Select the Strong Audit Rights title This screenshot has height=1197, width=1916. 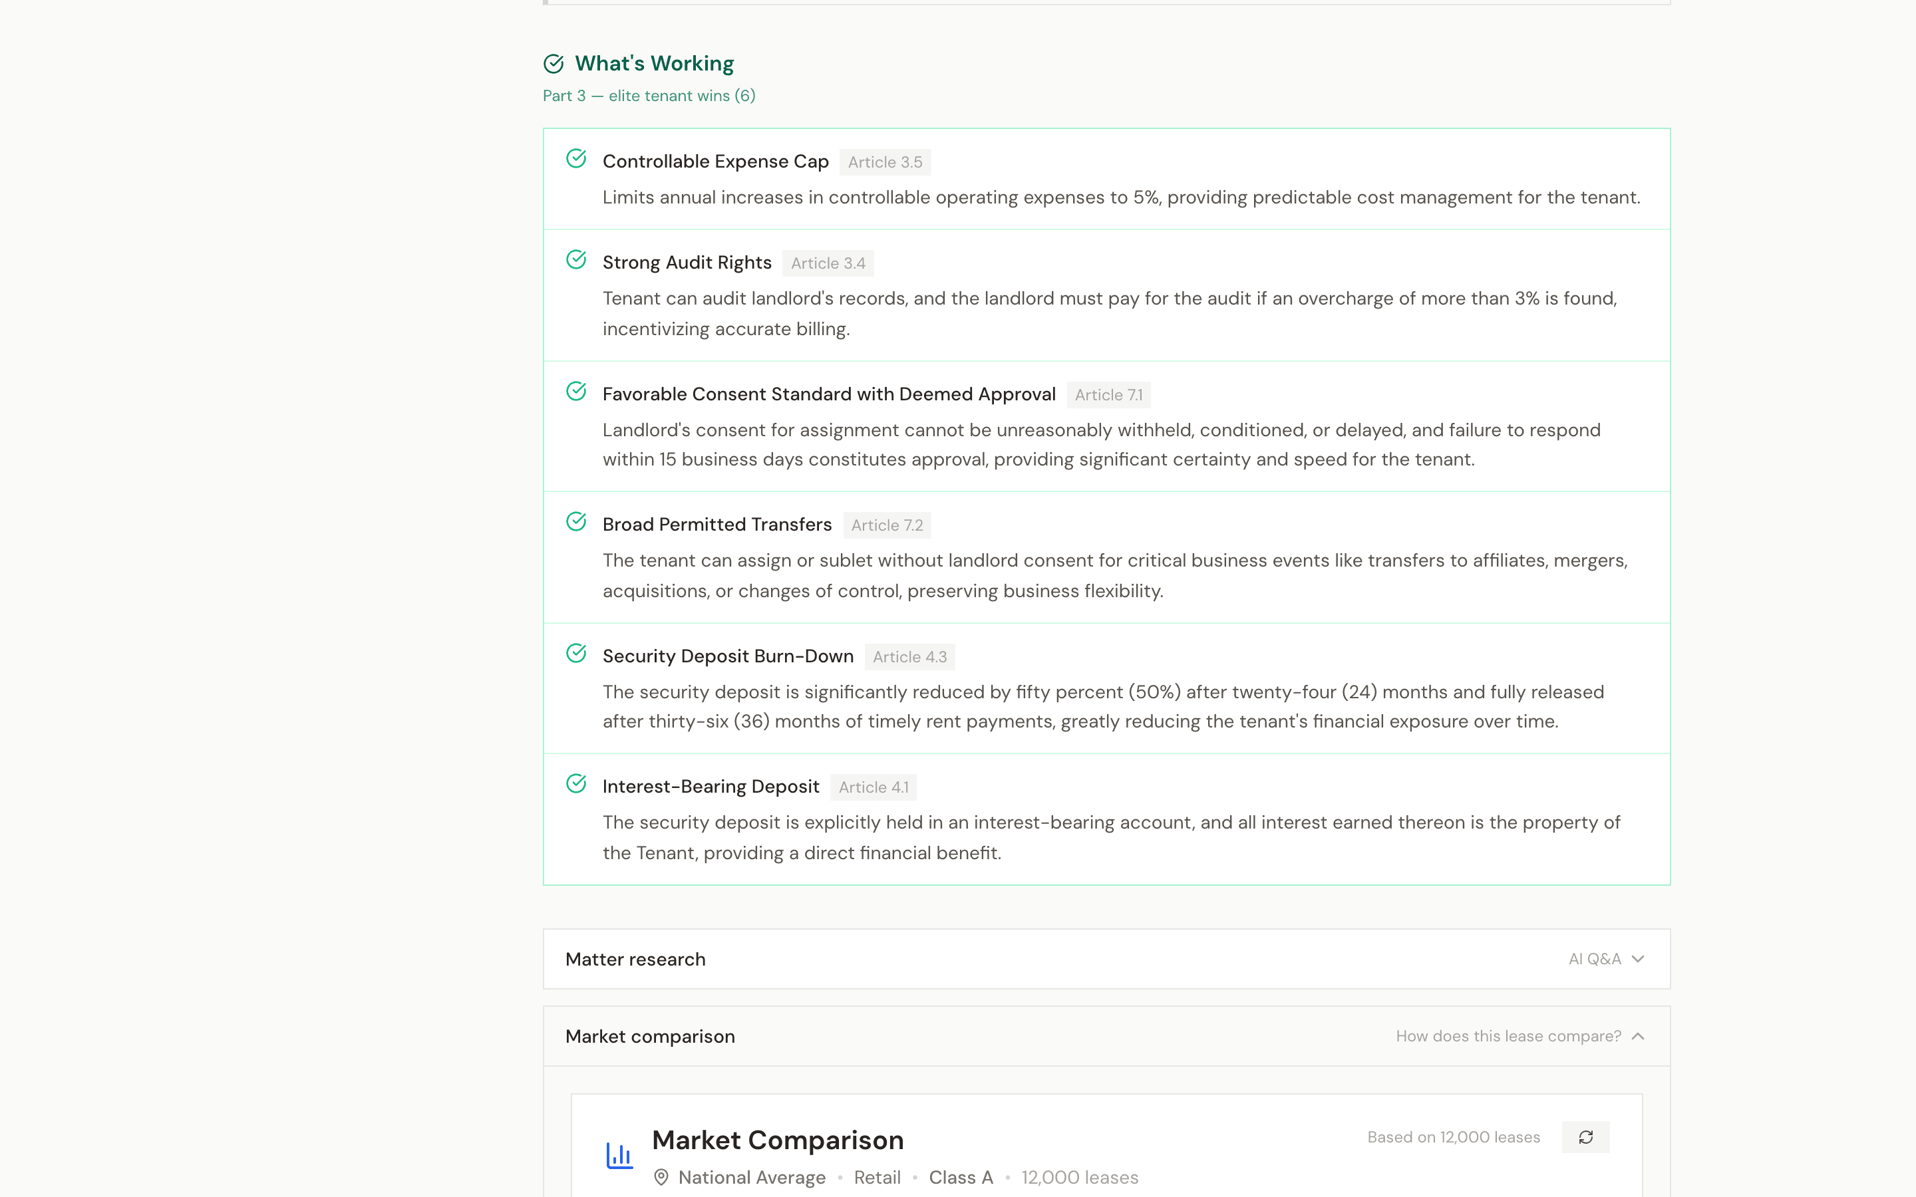tap(687, 263)
